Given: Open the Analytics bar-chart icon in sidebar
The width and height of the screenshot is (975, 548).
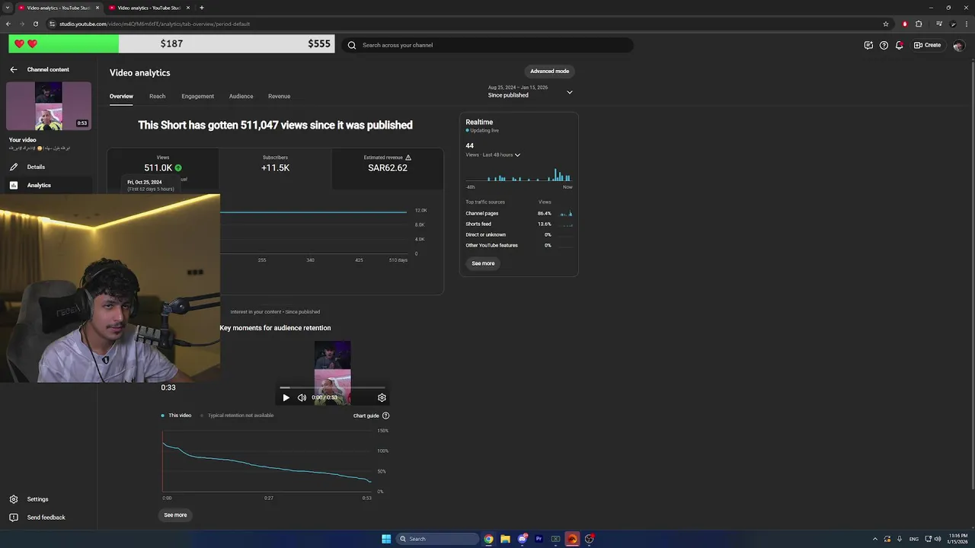Looking at the screenshot, I should coord(14,185).
